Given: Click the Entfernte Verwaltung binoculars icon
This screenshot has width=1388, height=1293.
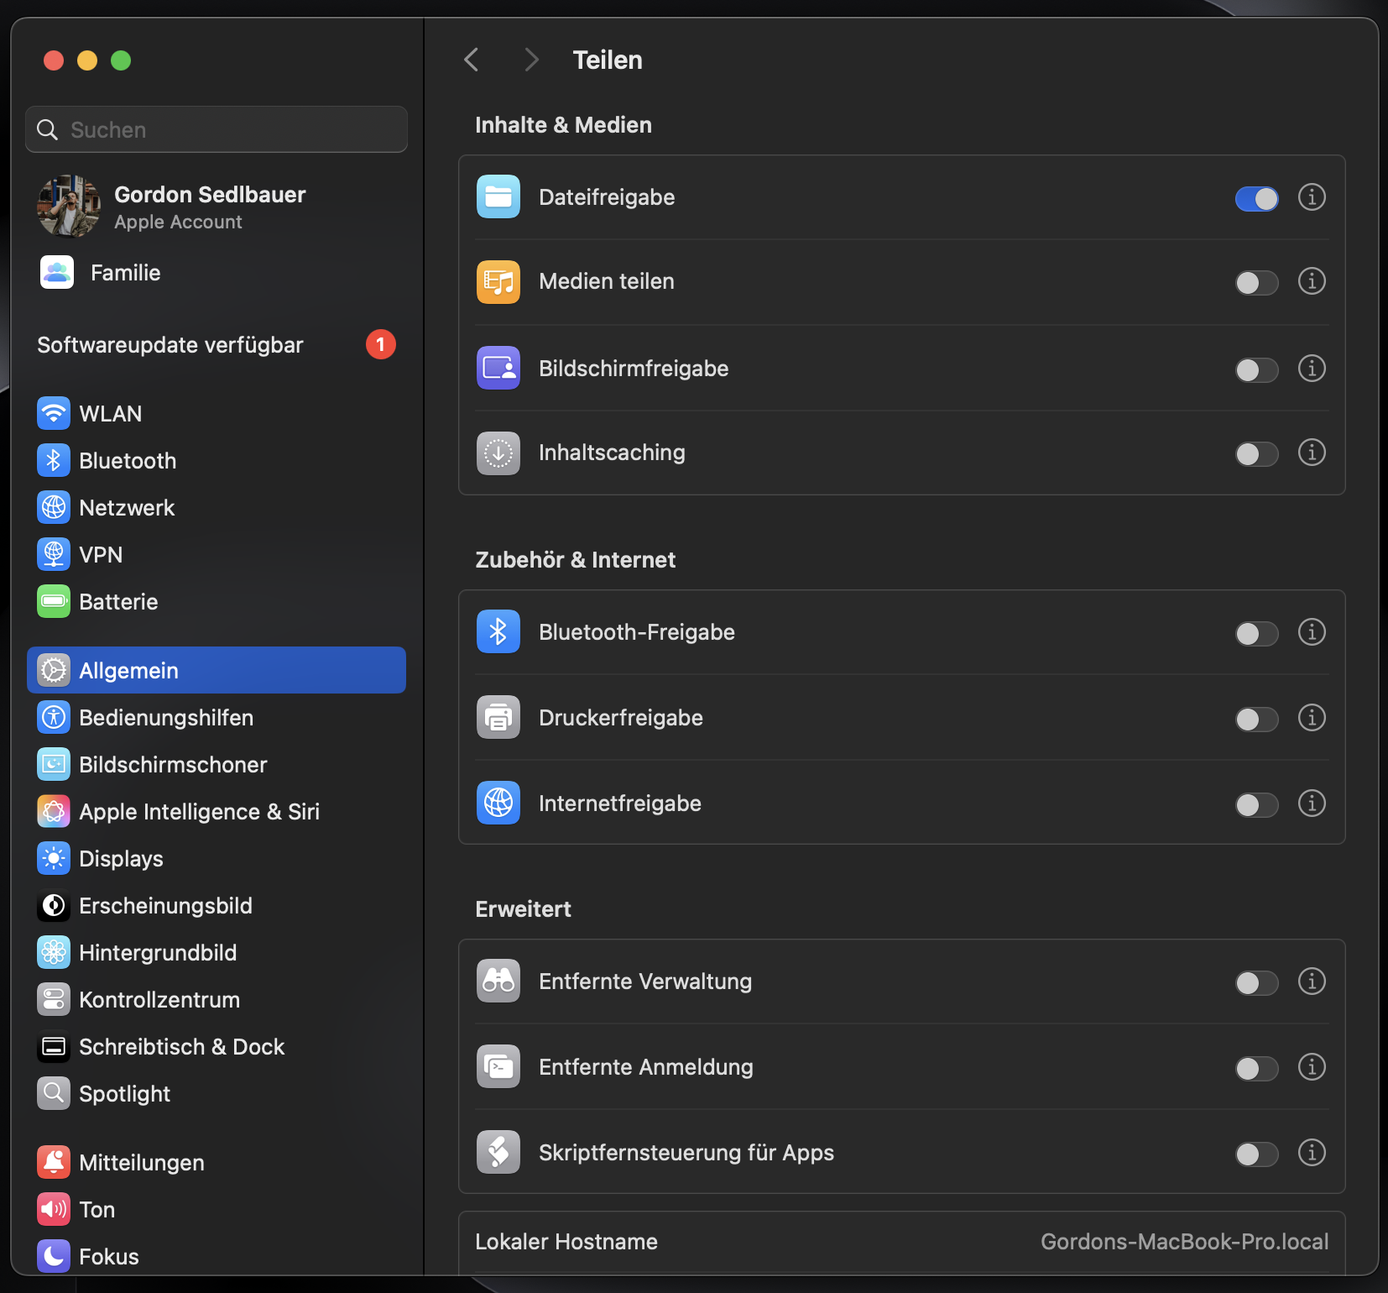Looking at the screenshot, I should point(498,981).
